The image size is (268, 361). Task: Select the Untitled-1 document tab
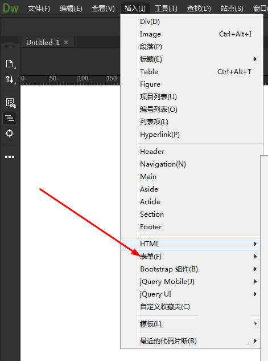pyautogui.click(x=43, y=42)
